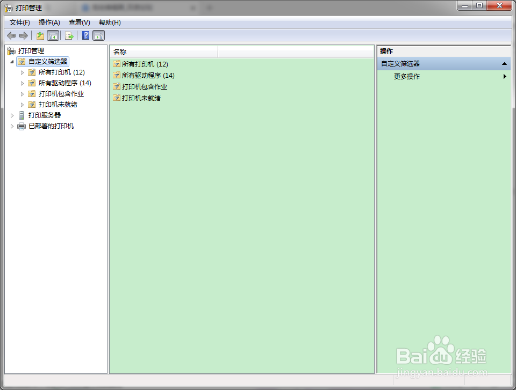Click the Back arrow toolbar icon
516x390 pixels.
(11, 35)
